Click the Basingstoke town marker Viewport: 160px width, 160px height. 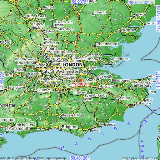pos(6,90)
